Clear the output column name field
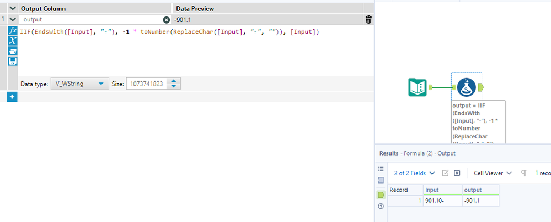This screenshot has height=222, width=551. [167, 20]
